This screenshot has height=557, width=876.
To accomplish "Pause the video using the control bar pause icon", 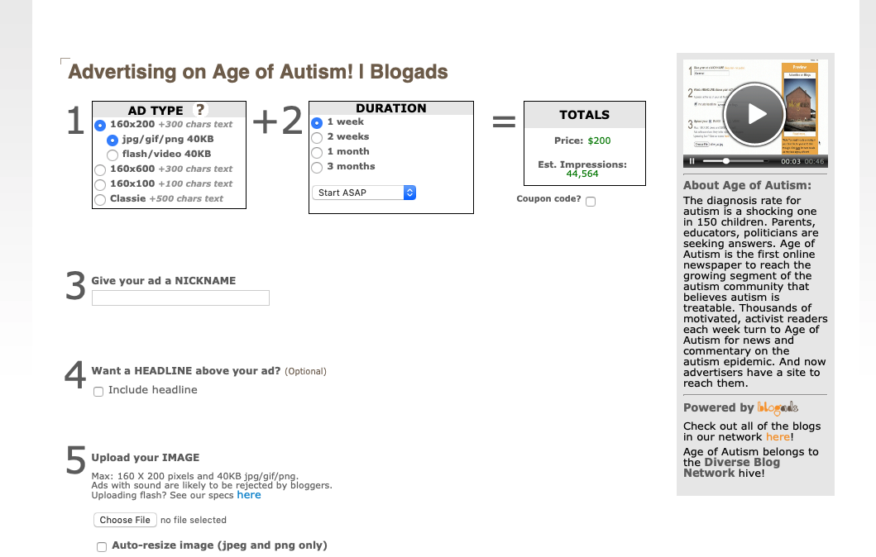I will (x=692, y=161).
